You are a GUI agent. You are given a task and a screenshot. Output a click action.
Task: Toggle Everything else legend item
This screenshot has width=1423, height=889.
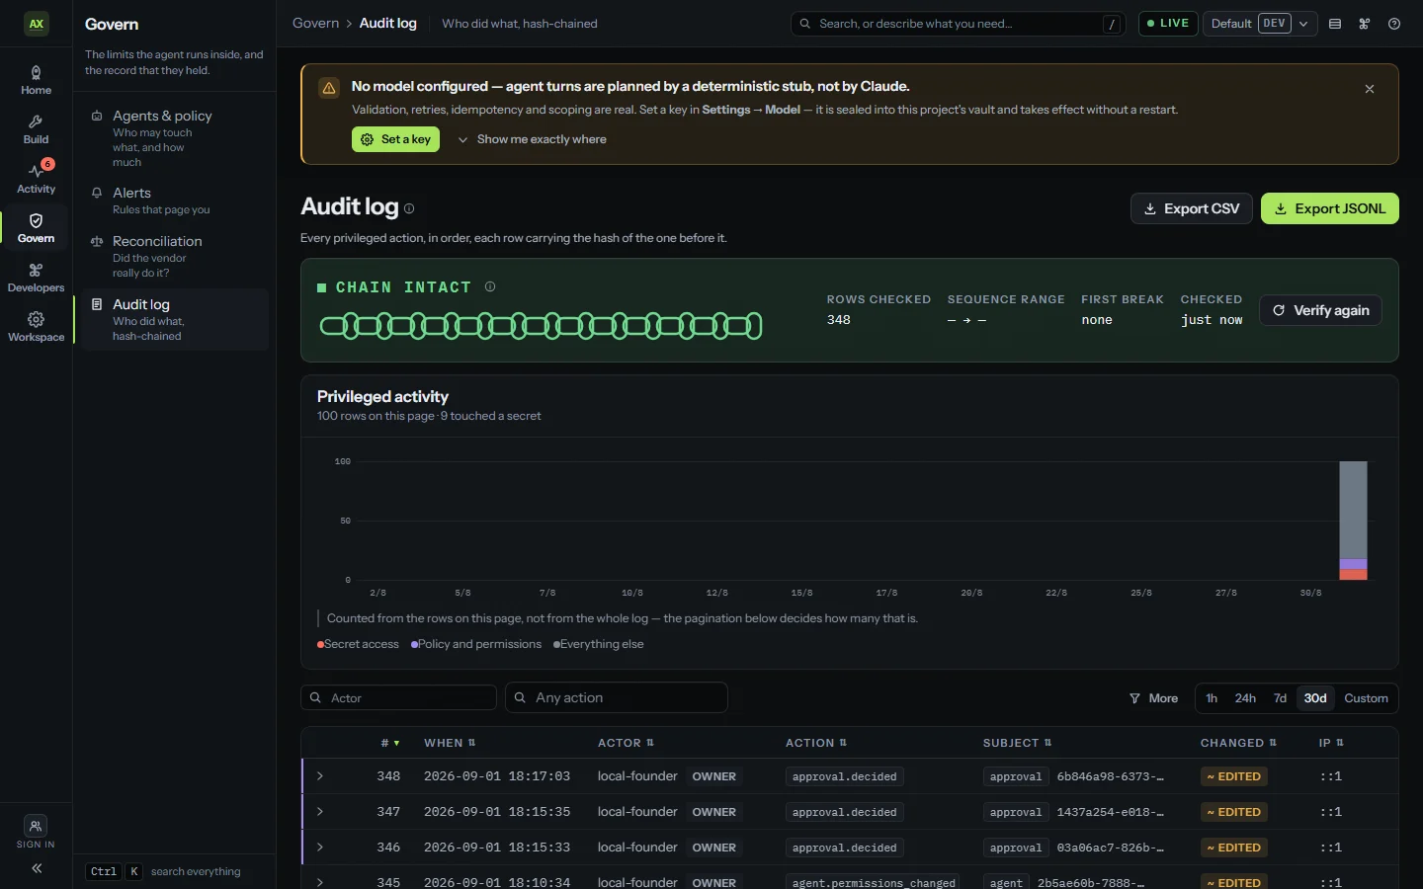pos(598,644)
